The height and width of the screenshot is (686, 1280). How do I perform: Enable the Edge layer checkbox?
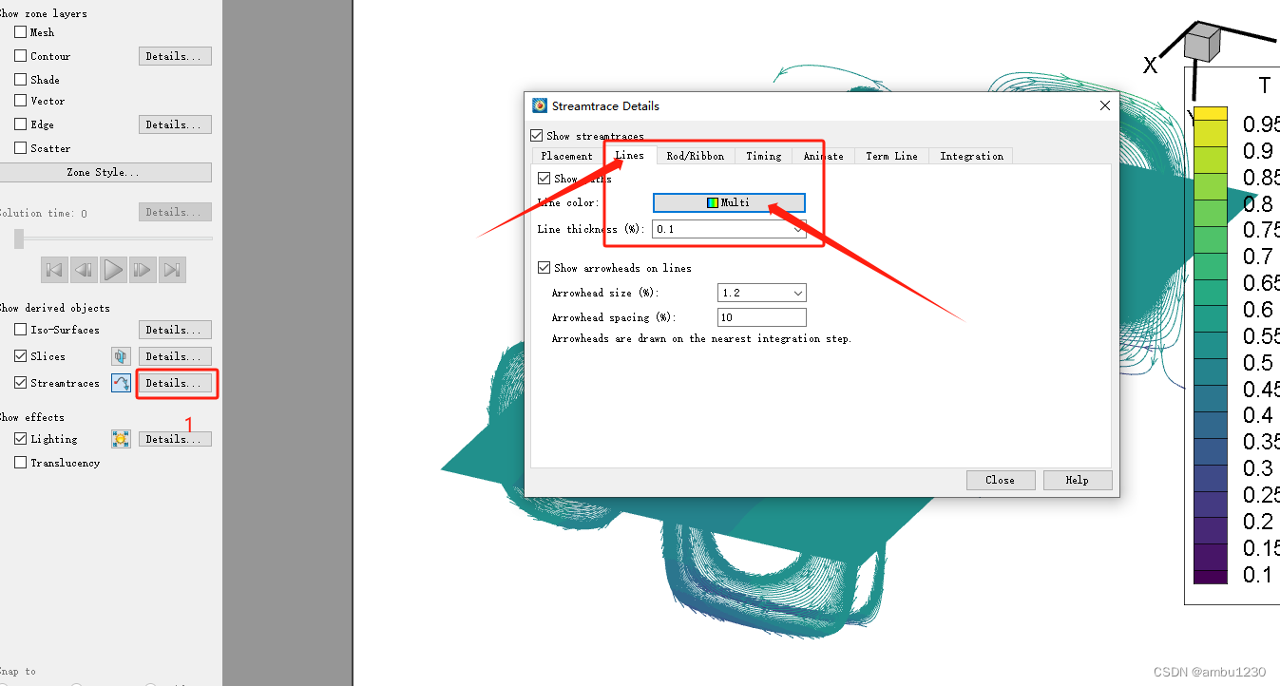click(21, 124)
